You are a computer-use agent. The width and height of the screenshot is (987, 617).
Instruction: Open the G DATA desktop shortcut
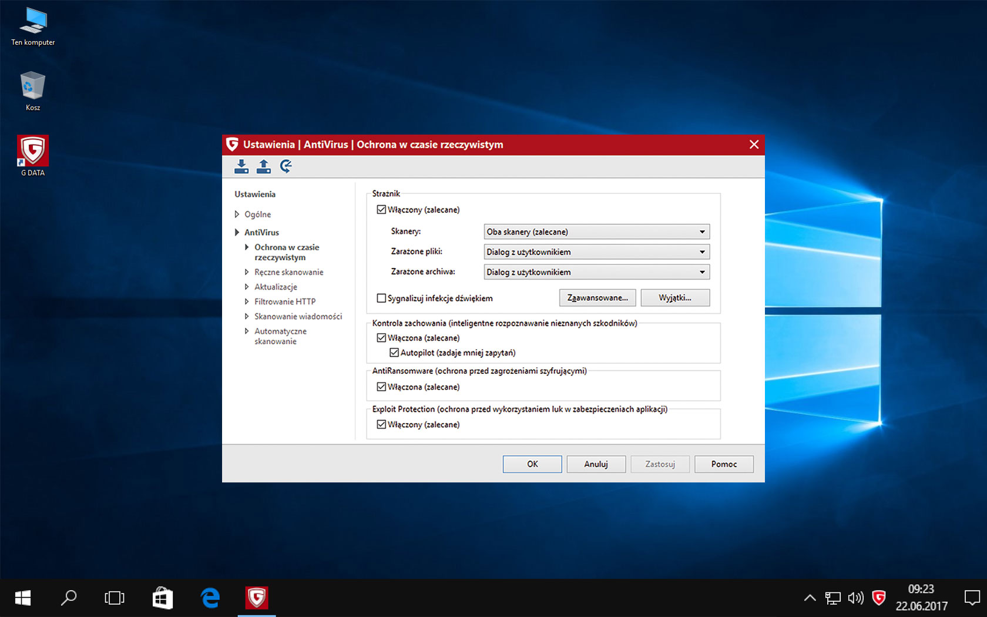point(33,156)
